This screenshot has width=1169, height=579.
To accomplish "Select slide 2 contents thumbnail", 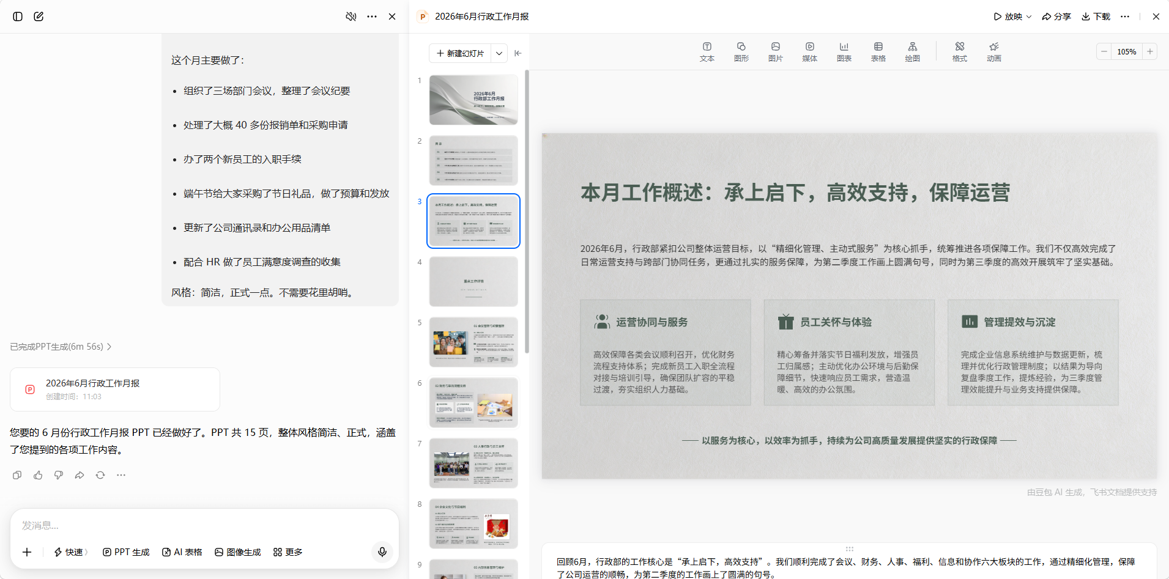I will tap(473, 160).
